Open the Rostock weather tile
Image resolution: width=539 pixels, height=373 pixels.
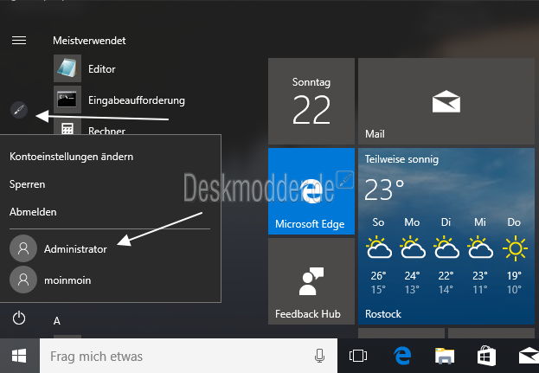pyautogui.click(x=446, y=236)
